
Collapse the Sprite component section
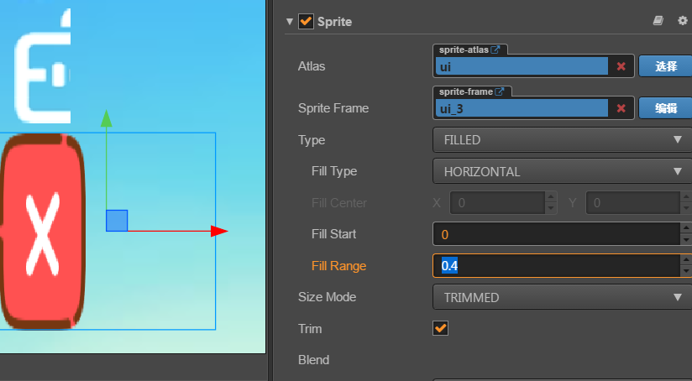[290, 21]
